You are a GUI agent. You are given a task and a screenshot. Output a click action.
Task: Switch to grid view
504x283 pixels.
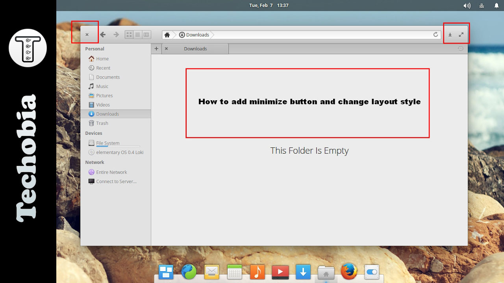(x=128, y=35)
